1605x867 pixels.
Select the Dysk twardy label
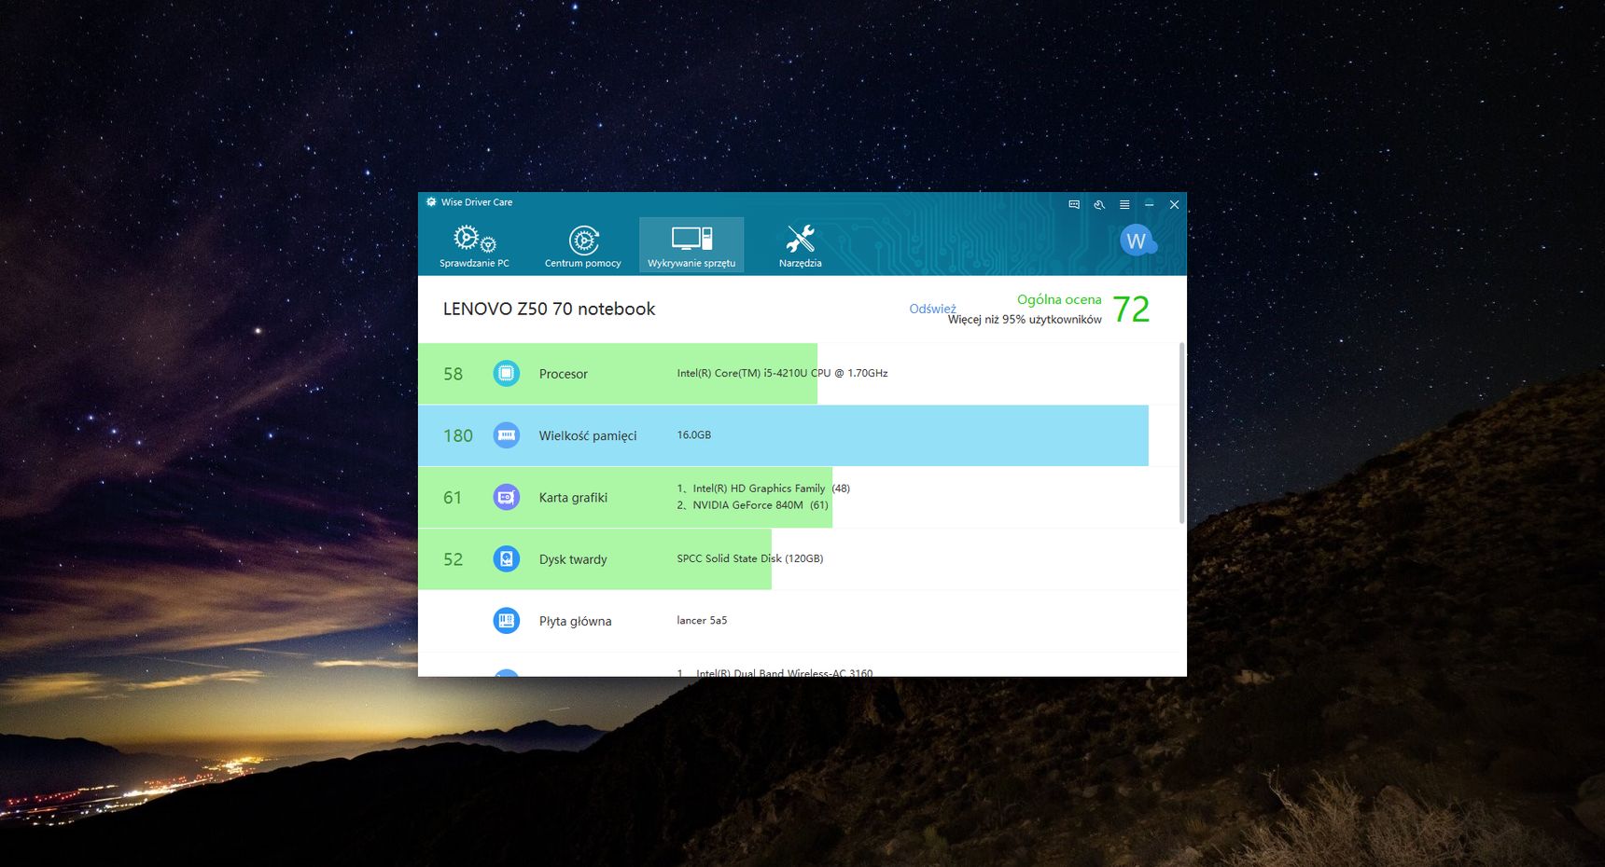[x=573, y=559]
